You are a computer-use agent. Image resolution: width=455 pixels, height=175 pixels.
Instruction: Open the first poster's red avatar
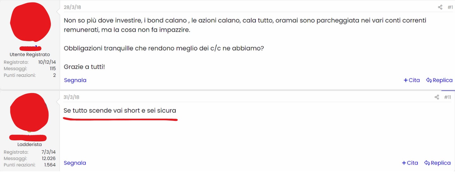pyautogui.click(x=30, y=22)
